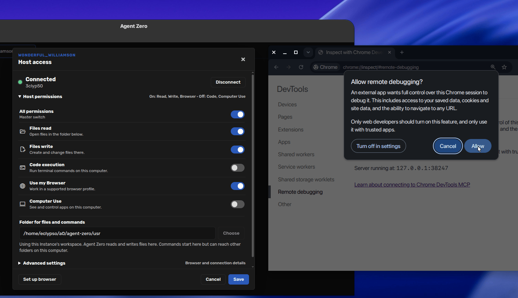518x298 pixels.
Task: Open Service workers in DevTools sidebar
Action: coord(297,167)
